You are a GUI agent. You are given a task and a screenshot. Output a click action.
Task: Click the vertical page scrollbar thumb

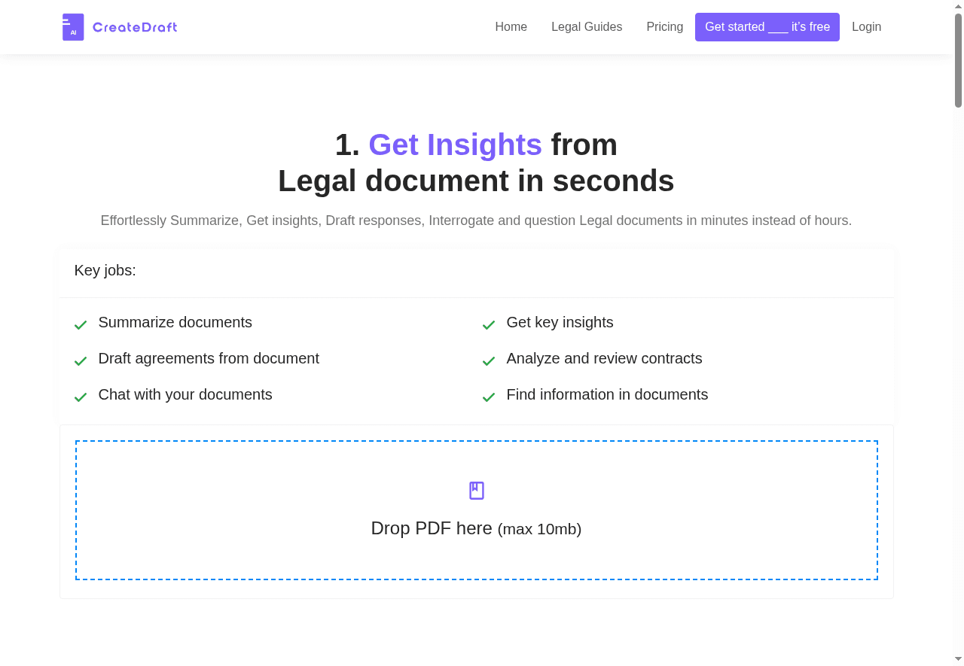click(x=958, y=60)
